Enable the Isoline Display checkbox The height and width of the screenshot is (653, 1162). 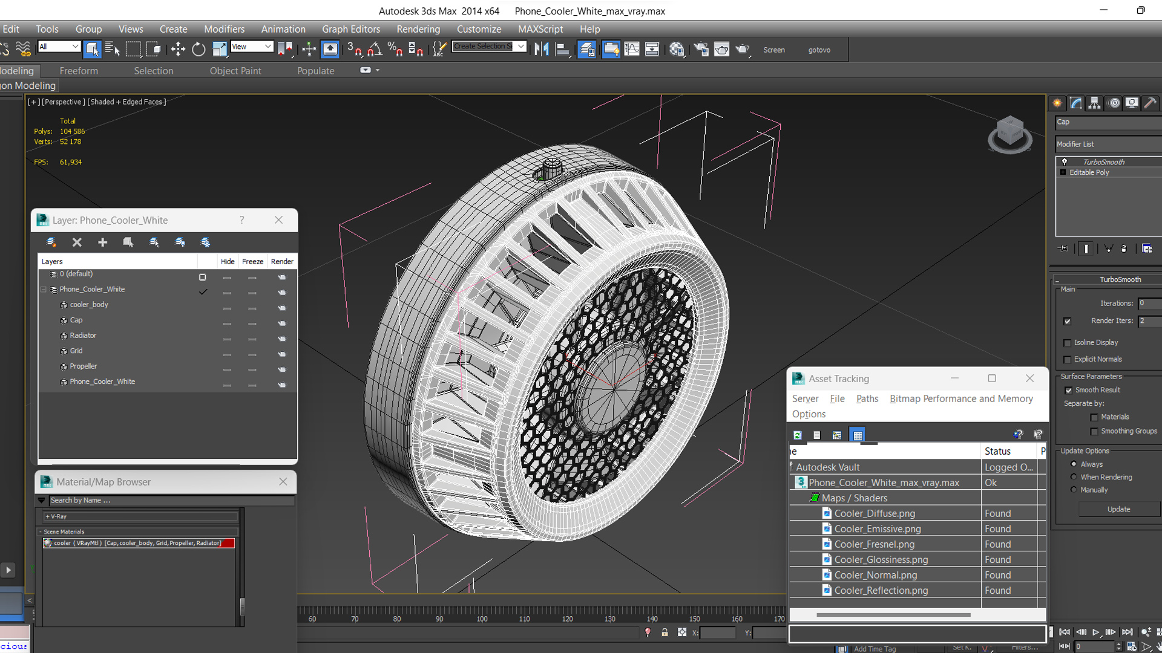(x=1067, y=343)
